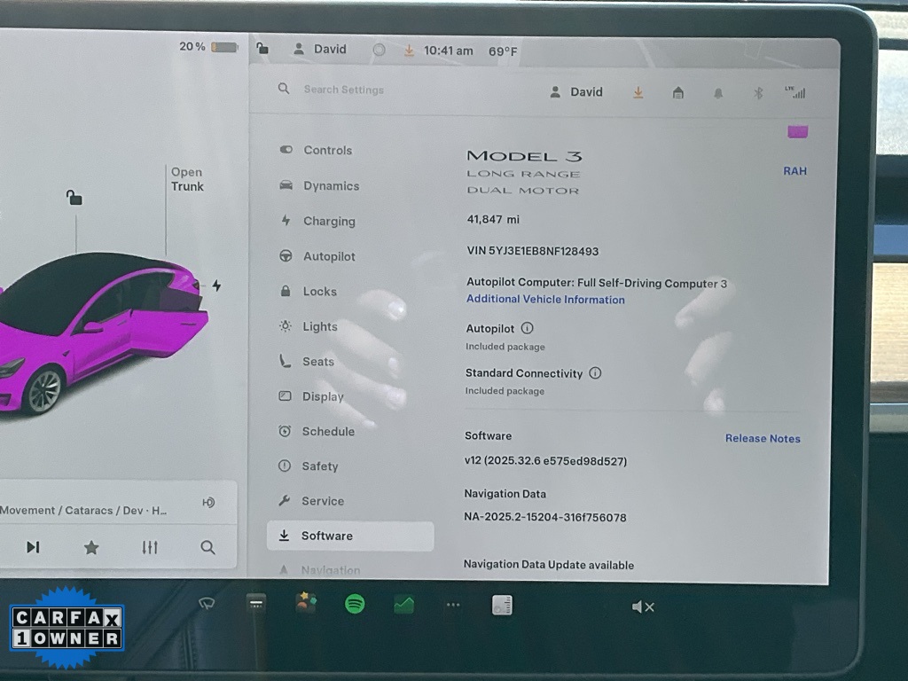Favorite the current song using the star
This screenshot has height=681, width=908.
pos(91,547)
